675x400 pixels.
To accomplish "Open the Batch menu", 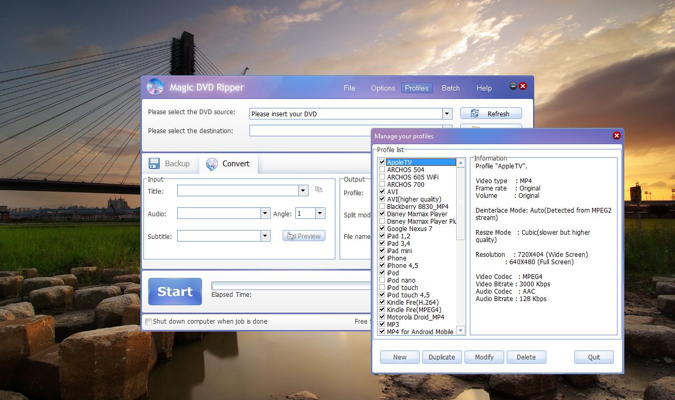I will tap(451, 88).
